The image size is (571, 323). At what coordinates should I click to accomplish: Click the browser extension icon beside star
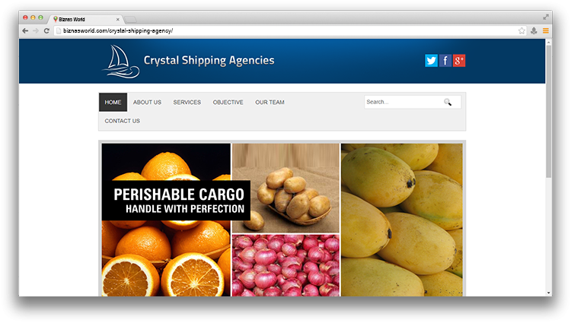pos(534,31)
